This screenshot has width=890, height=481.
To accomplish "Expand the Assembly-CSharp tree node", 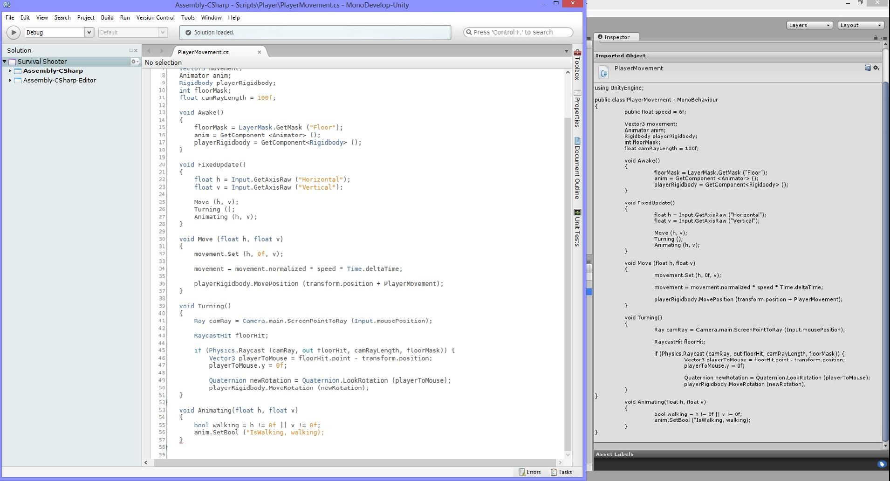I will pyautogui.click(x=10, y=70).
